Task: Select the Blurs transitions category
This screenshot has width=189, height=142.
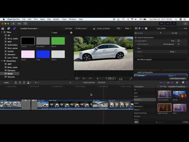Action: 136,96
